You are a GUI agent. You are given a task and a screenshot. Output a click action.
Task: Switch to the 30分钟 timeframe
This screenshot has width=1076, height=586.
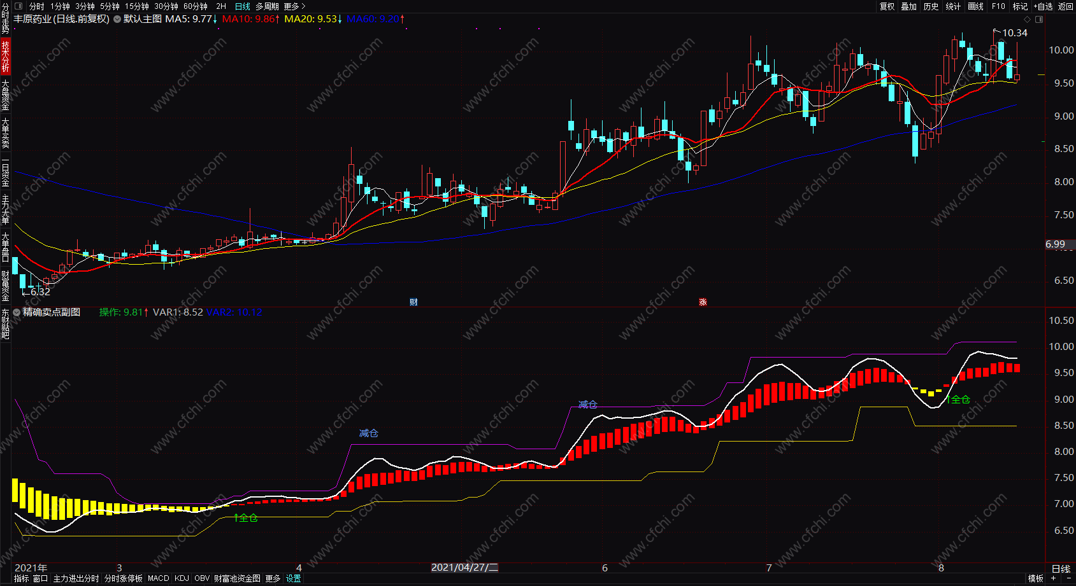click(166, 6)
